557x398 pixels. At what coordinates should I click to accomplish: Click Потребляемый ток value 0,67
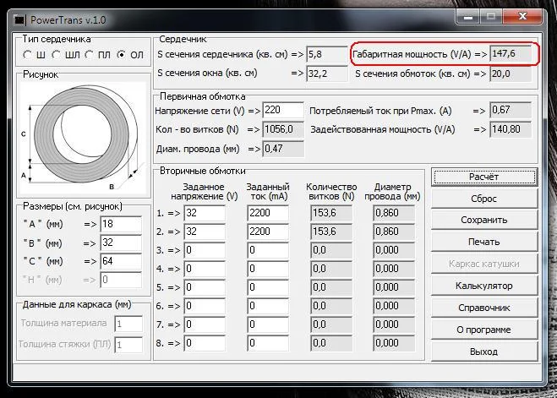coord(511,111)
